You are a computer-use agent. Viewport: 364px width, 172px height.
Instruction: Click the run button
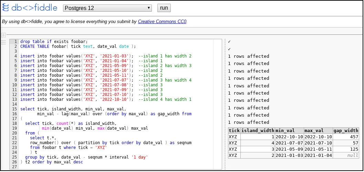click(164, 8)
